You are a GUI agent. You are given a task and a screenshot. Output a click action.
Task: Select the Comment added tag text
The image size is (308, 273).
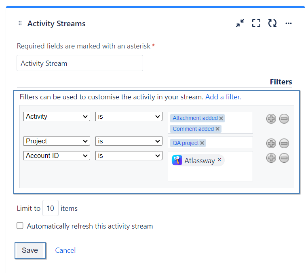[x=193, y=129]
